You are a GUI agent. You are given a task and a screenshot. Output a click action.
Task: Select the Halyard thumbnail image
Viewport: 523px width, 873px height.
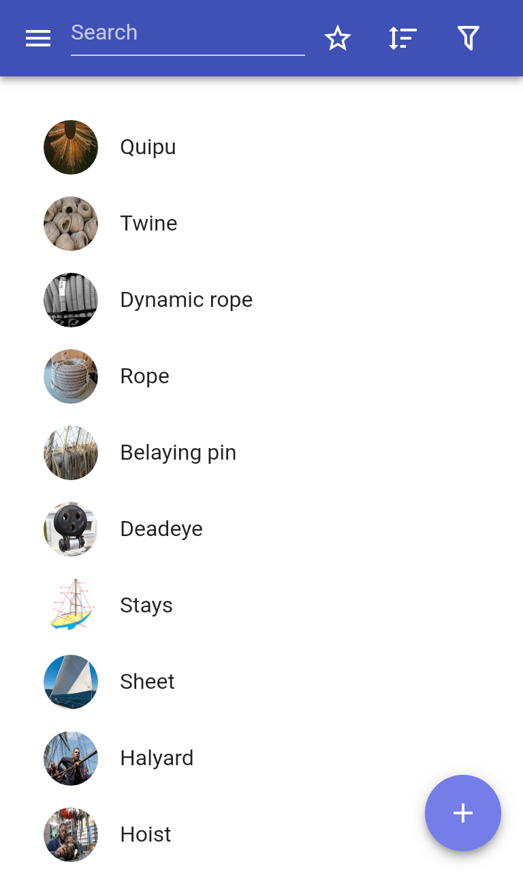(71, 758)
